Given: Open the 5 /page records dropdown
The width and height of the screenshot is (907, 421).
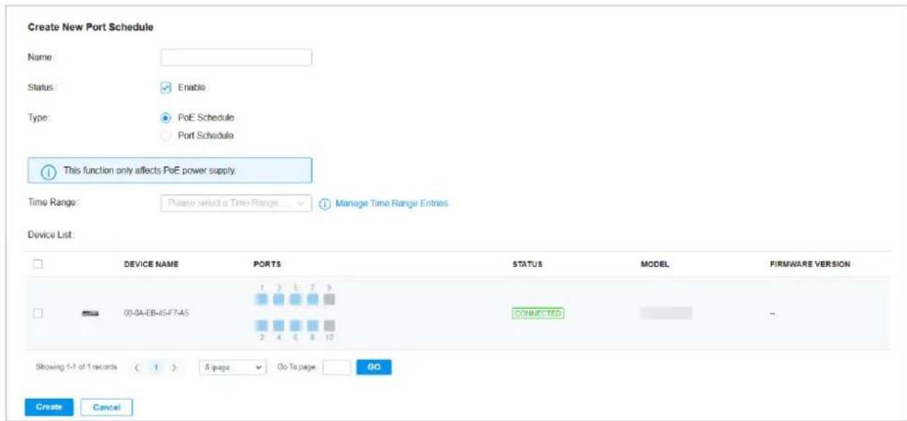Looking at the screenshot, I should tap(231, 368).
